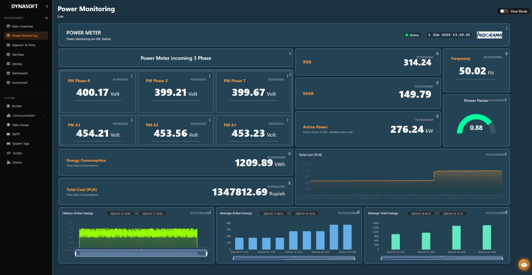Screen dimensions: 532x275
Task: Click the Dashboard item icon
Action: (x=8, y=73)
